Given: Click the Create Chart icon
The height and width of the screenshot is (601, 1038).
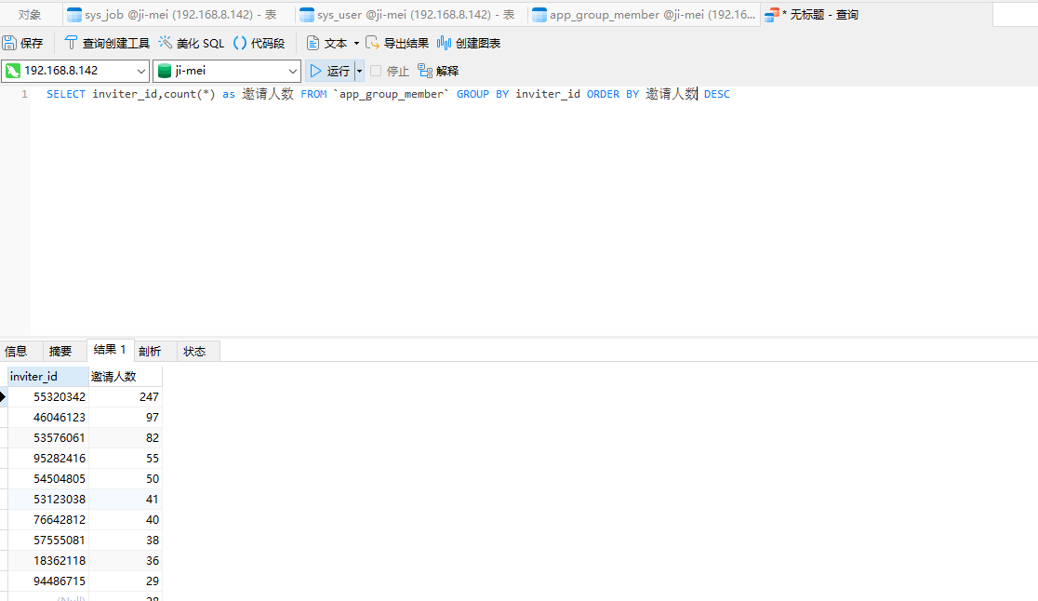Looking at the screenshot, I should point(445,43).
